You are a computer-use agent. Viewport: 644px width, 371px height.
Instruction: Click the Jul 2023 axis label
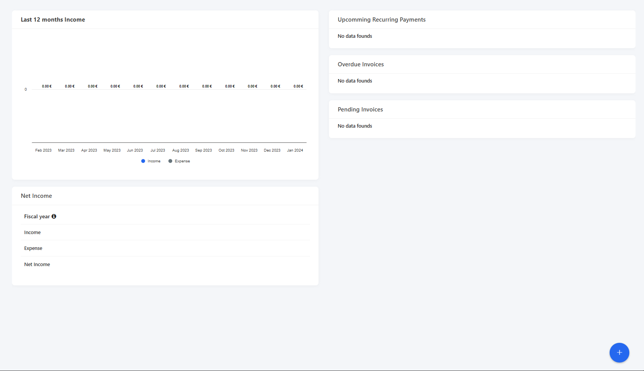click(158, 150)
